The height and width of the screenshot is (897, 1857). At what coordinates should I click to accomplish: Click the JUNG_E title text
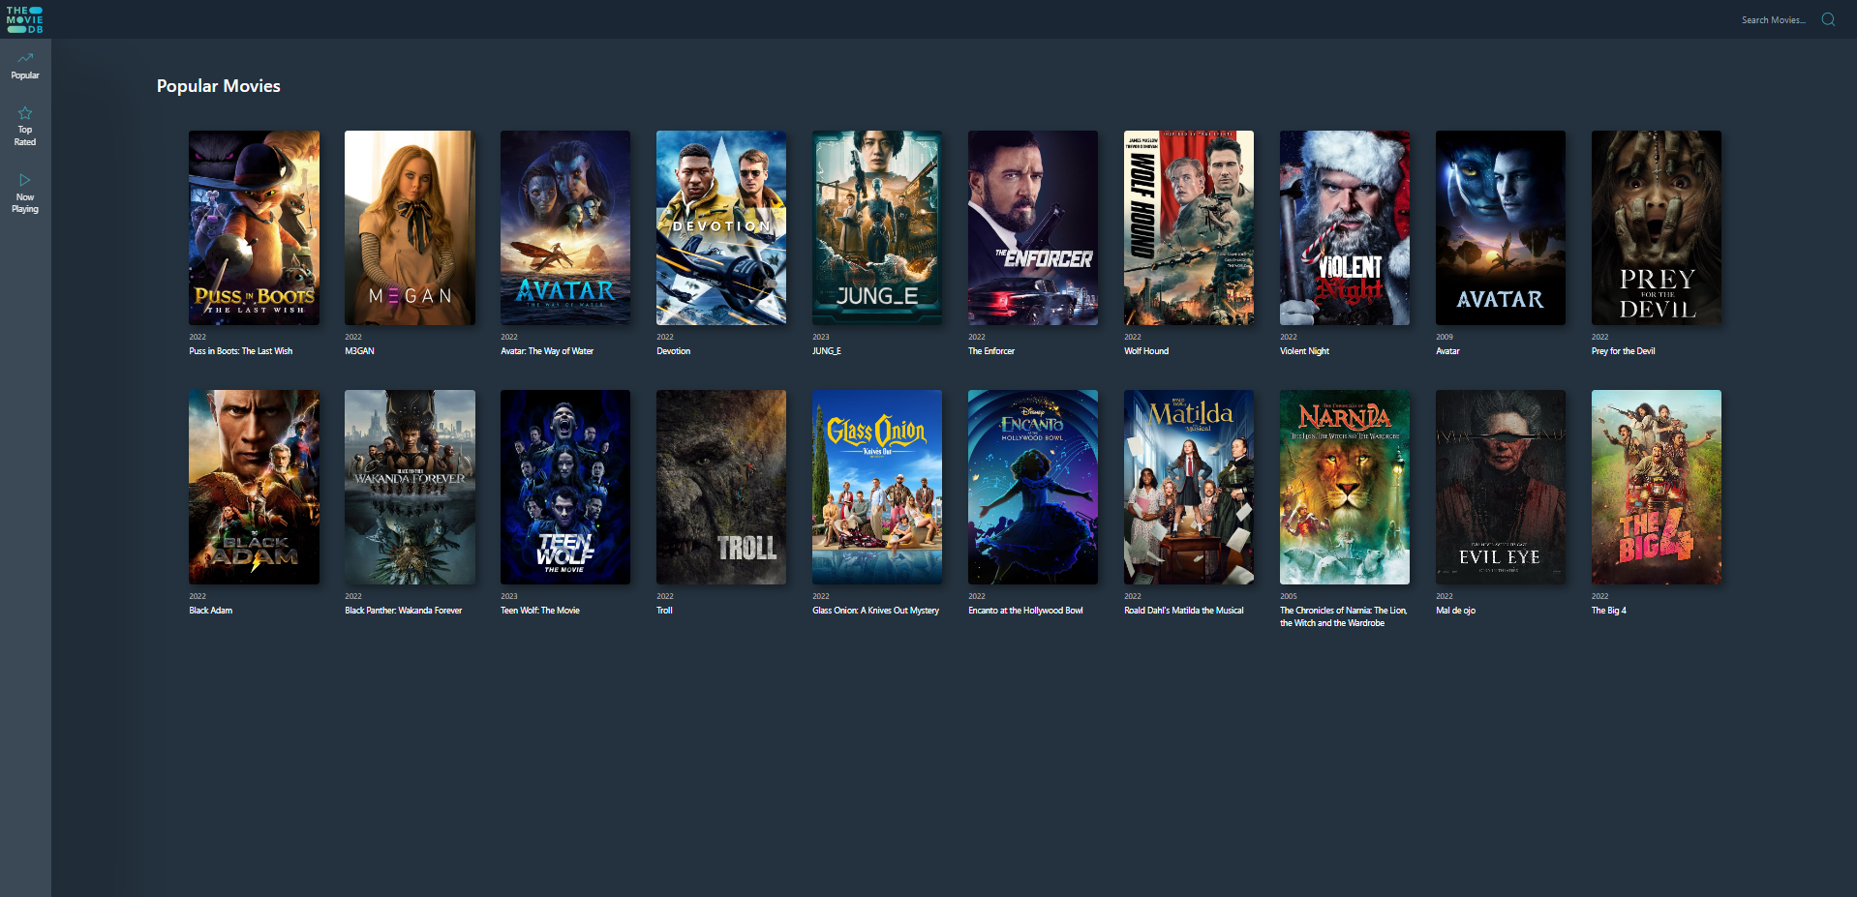(x=826, y=351)
